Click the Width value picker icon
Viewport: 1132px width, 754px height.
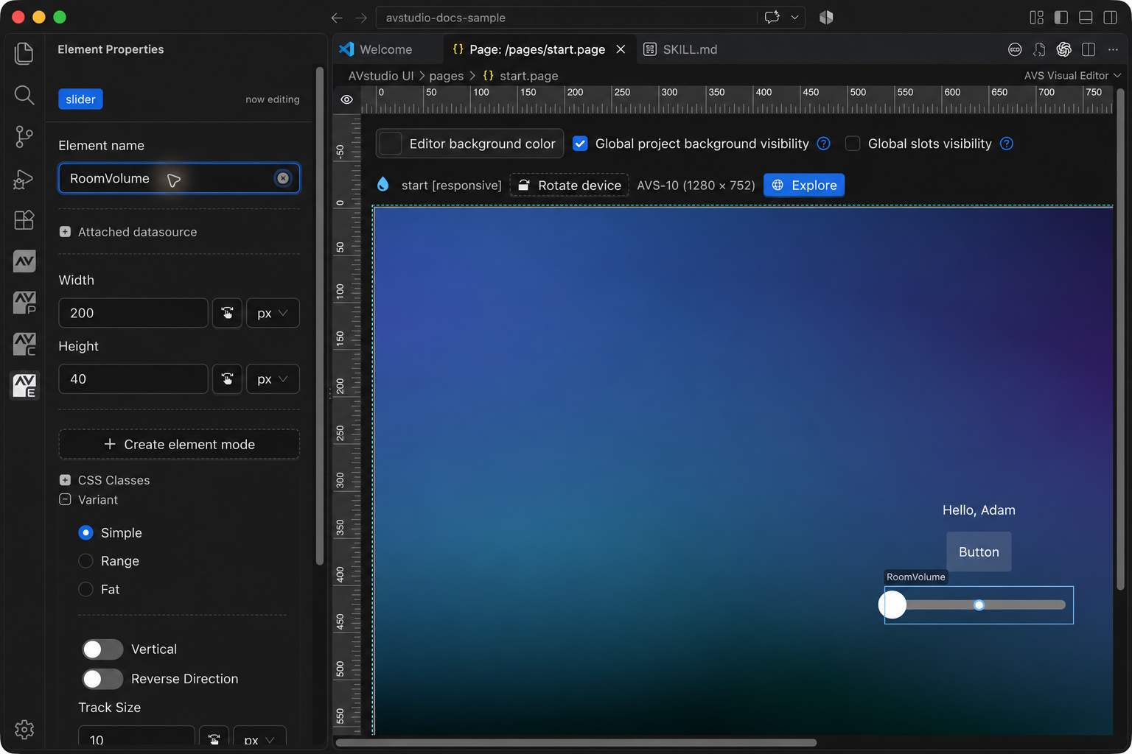pos(227,313)
